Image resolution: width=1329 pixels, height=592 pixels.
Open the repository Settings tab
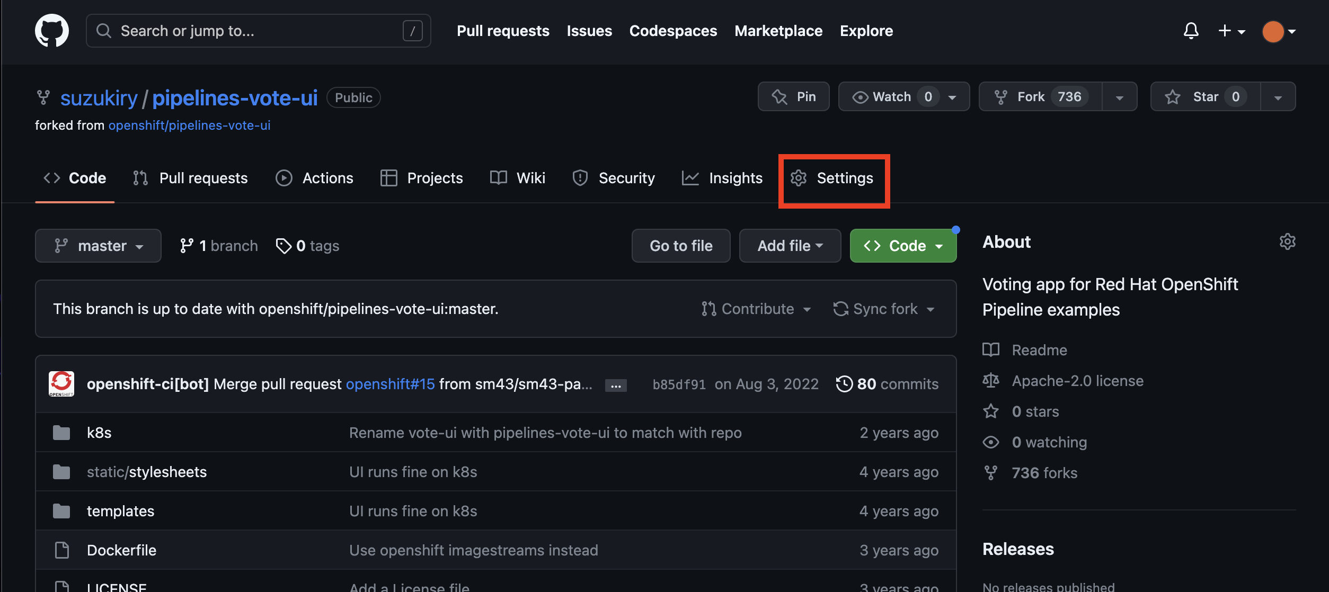832,178
